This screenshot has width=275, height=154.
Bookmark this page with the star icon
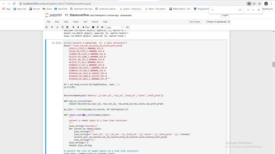260,4
